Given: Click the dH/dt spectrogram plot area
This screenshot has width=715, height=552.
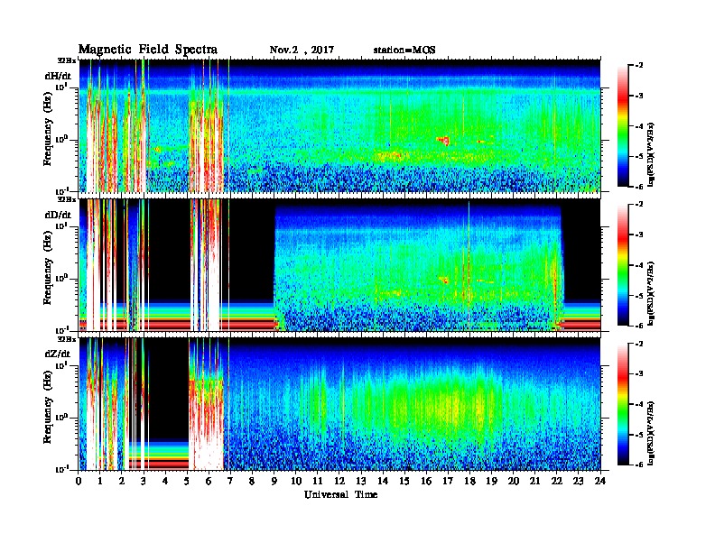Looking at the screenshot, I should tap(340, 125).
